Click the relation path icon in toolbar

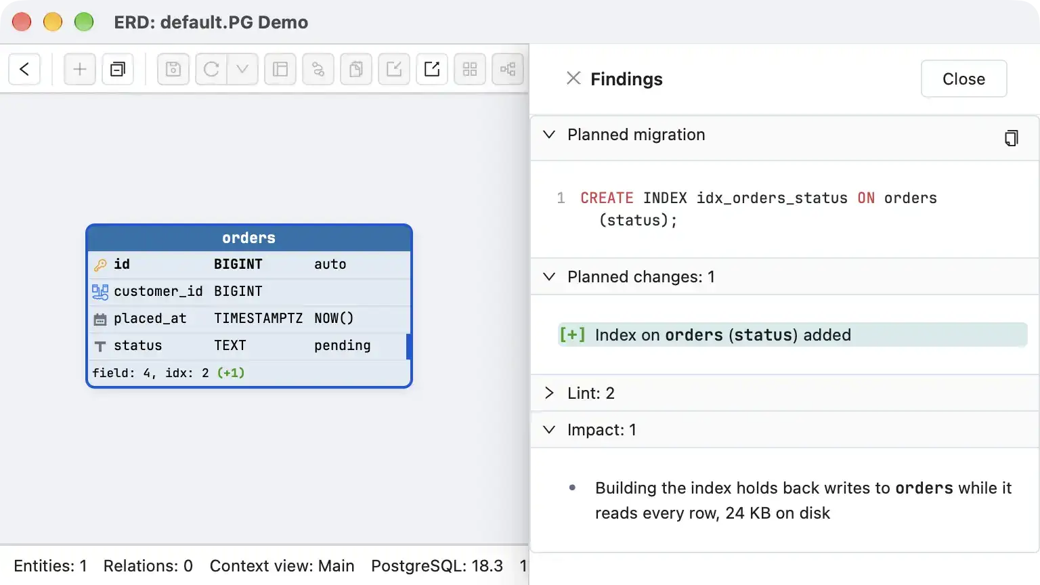pyautogui.click(x=318, y=69)
